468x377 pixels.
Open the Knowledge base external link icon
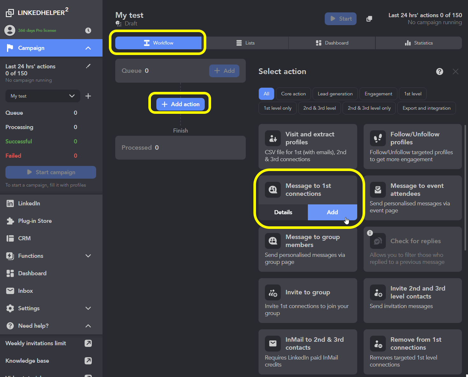[x=88, y=361]
